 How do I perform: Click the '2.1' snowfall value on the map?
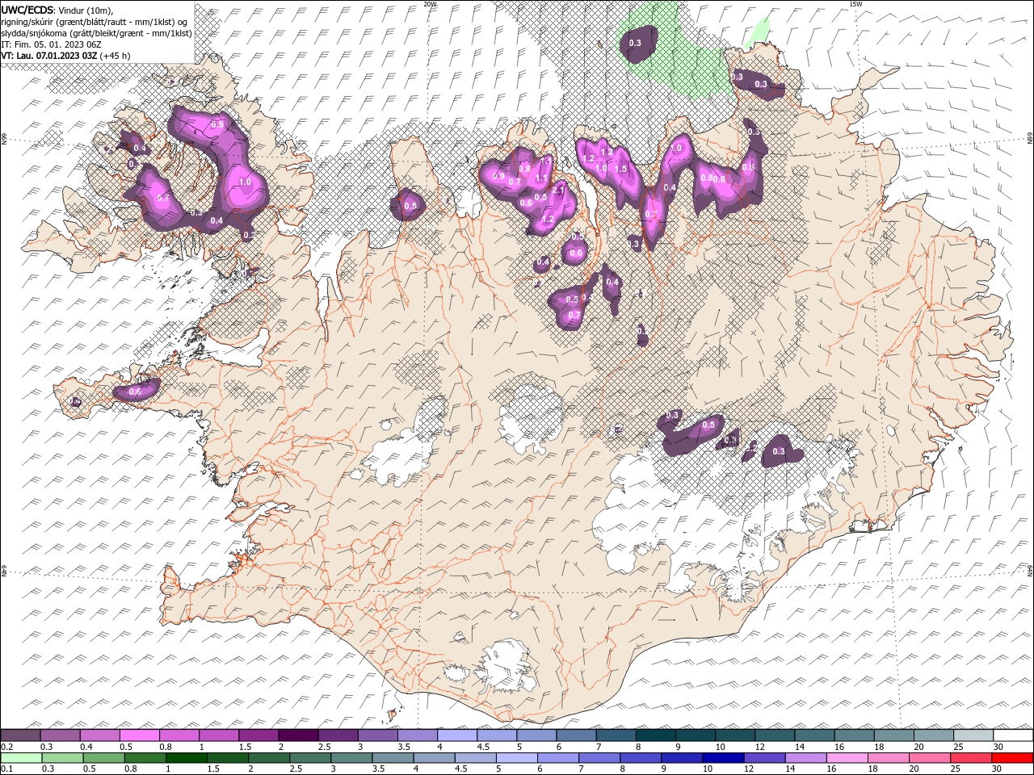click(x=558, y=190)
